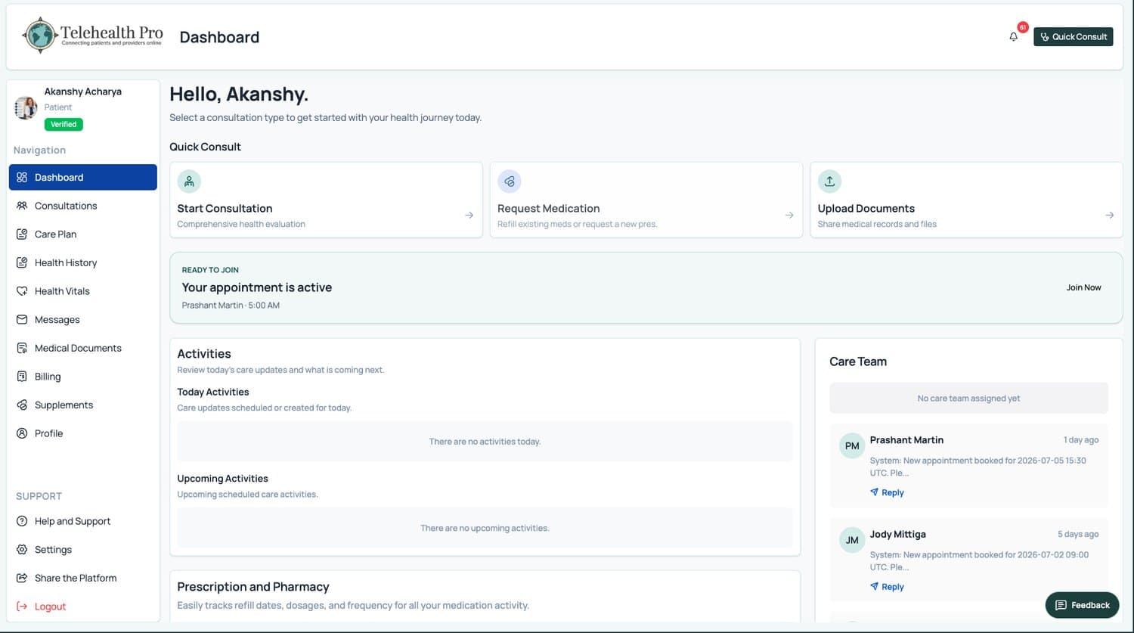View Profile from the sidebar
The image size is (1134, 633).
(x=83, y=433)
